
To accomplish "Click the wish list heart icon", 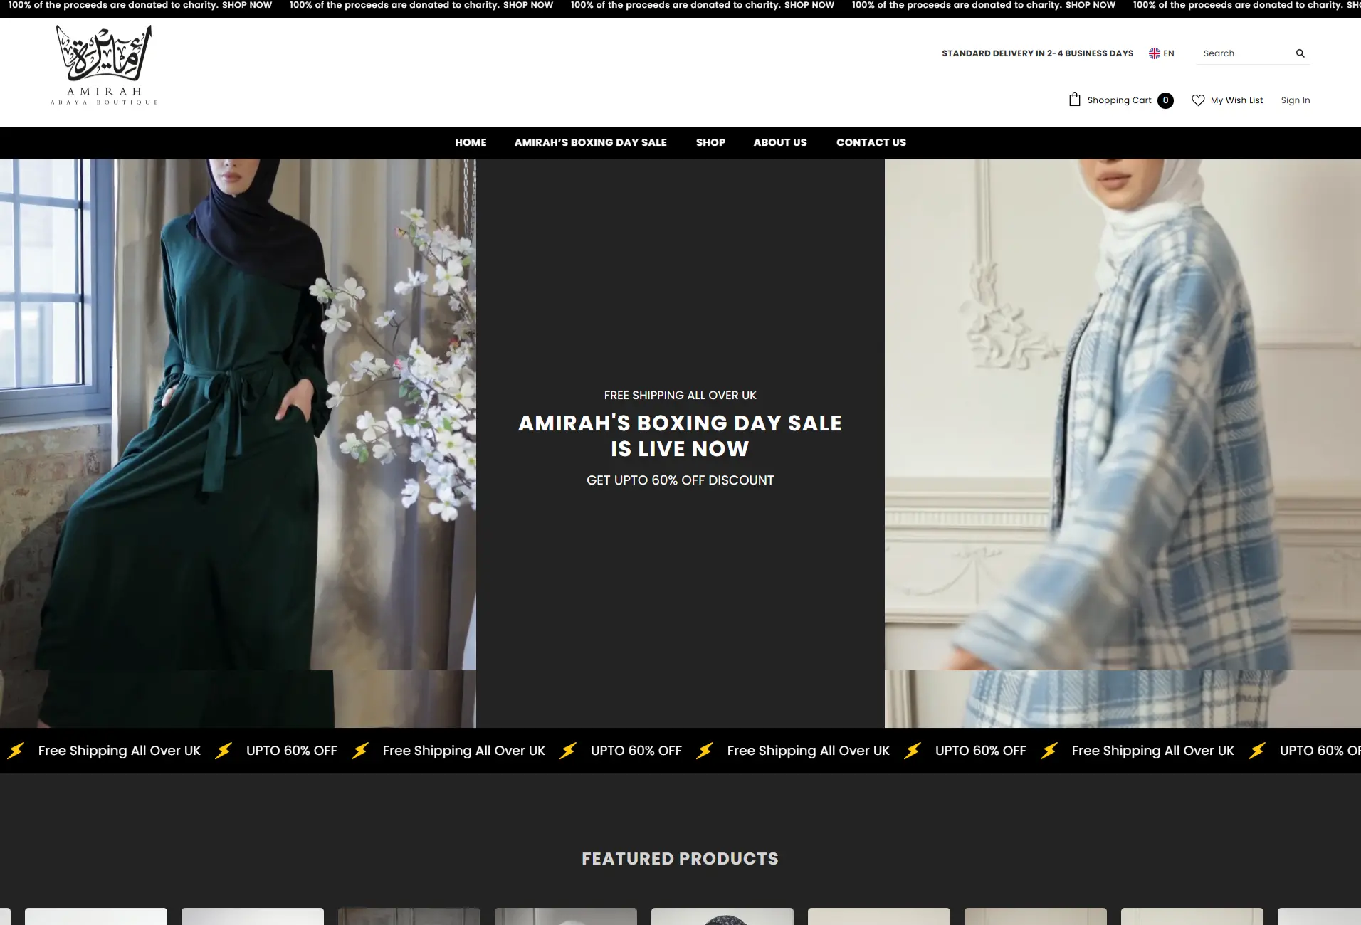I will (1198, 100).
